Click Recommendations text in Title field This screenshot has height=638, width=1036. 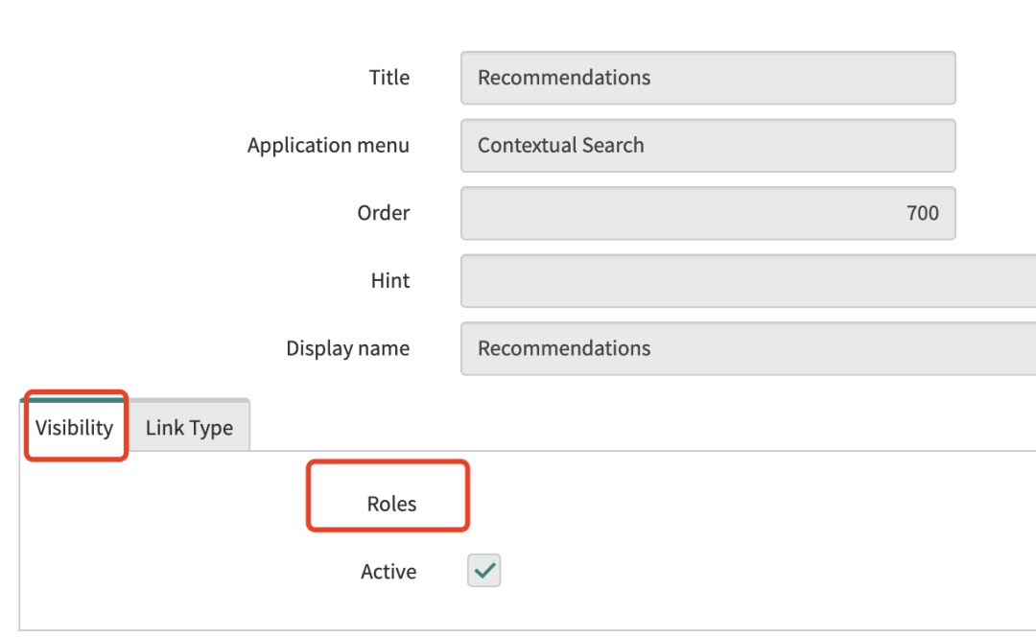point(564,78)
